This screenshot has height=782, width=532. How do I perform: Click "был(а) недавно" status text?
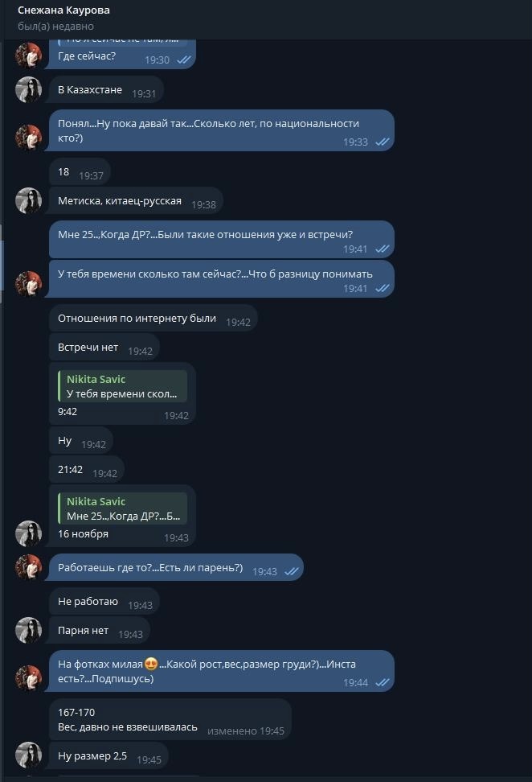coord(55,26)
